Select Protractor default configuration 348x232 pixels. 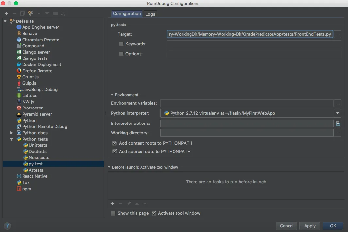(x=32, y=108)
